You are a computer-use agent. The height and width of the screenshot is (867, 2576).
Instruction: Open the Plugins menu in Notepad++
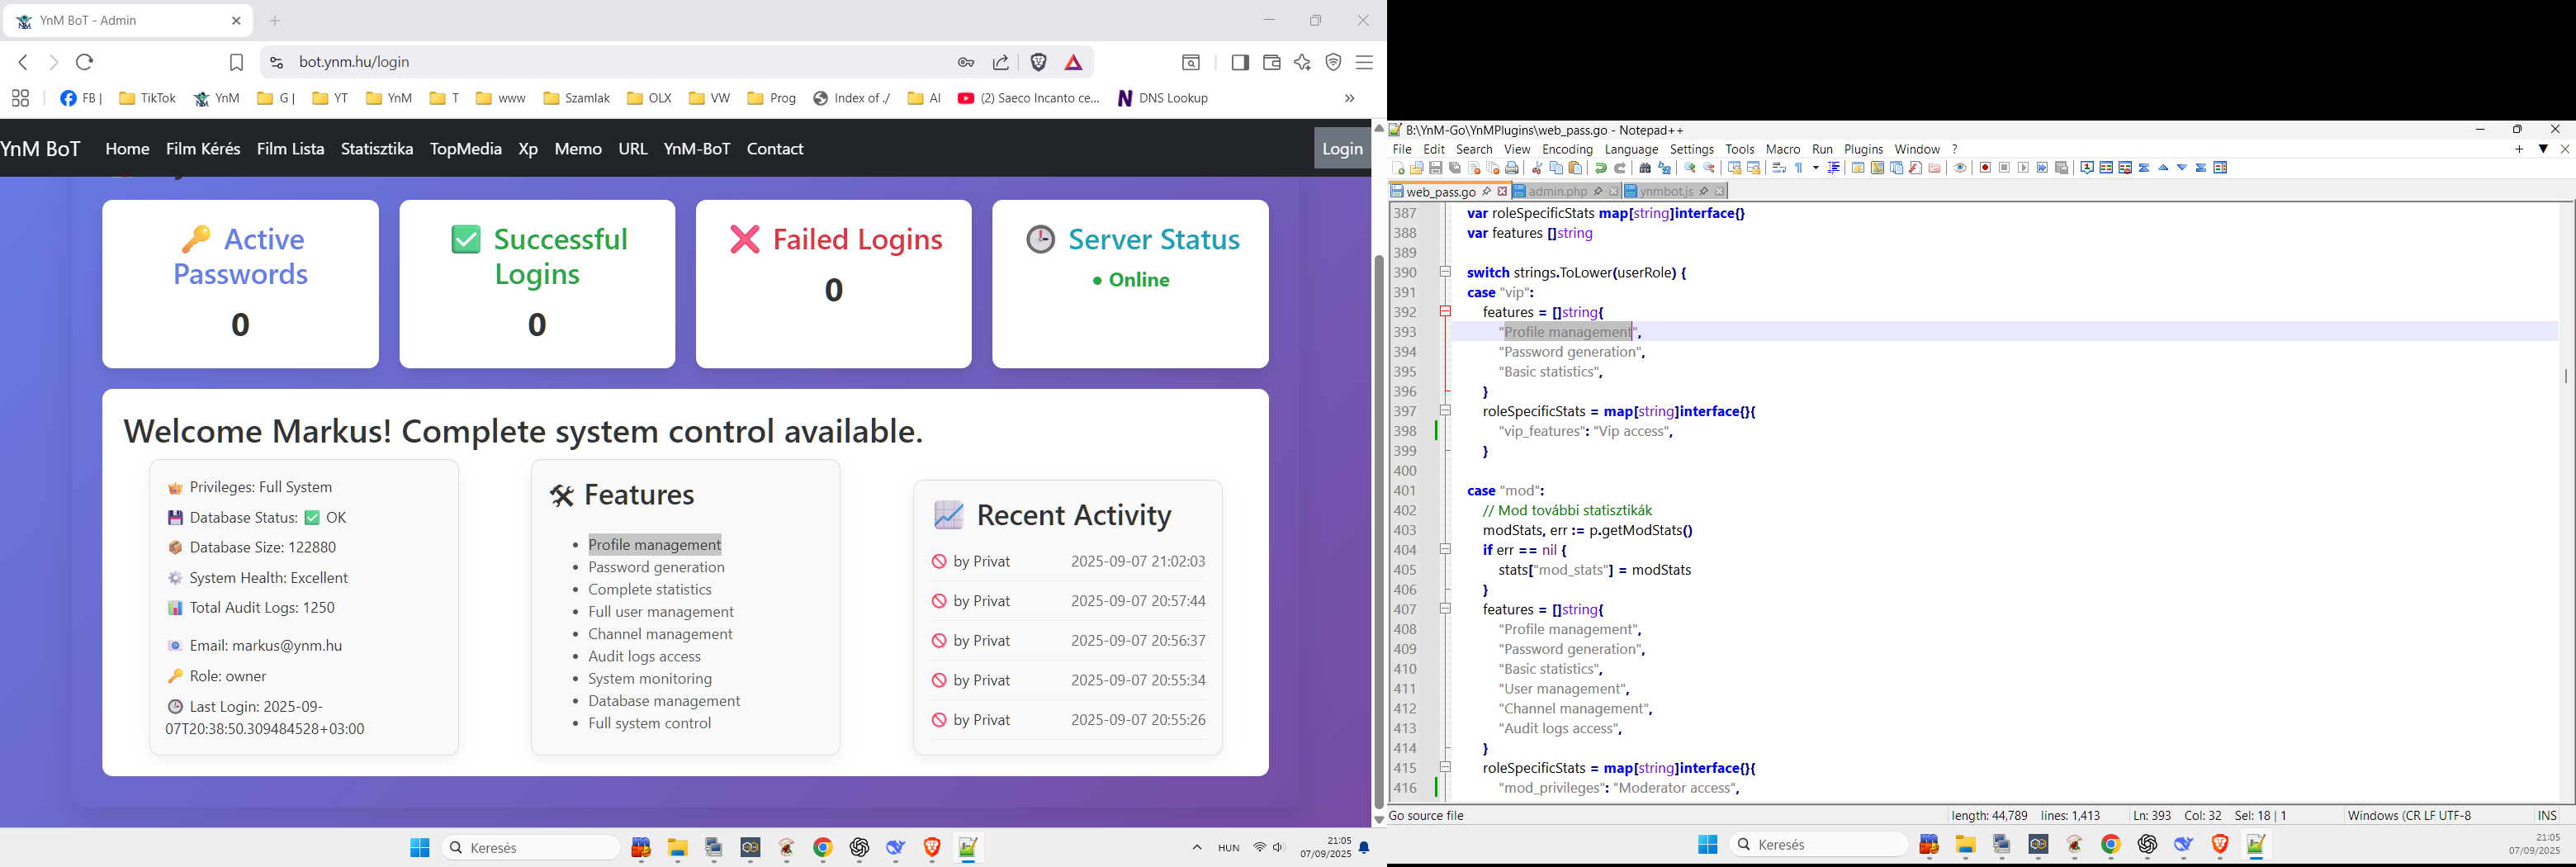(1863, 150)
